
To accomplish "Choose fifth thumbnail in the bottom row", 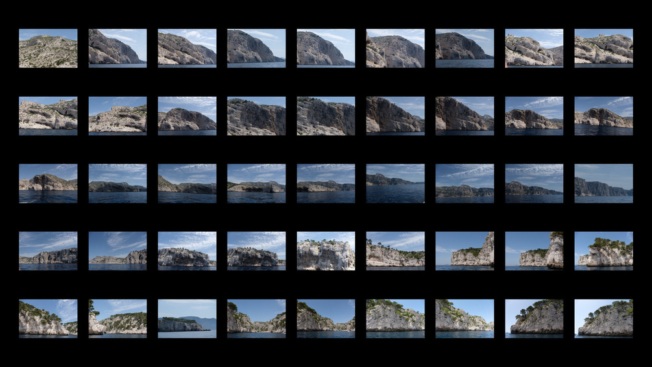I will coord(326,319).
